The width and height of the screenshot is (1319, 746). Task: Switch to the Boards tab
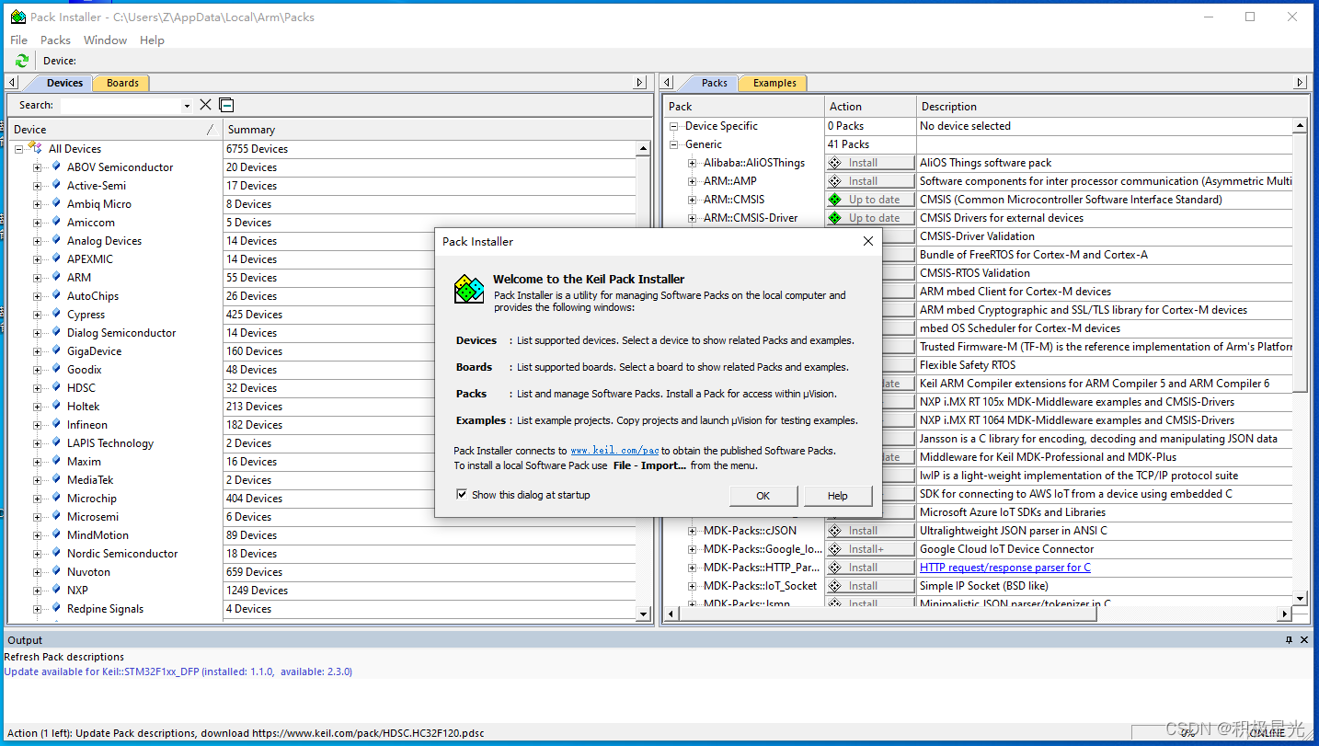[x=122, y=83]
